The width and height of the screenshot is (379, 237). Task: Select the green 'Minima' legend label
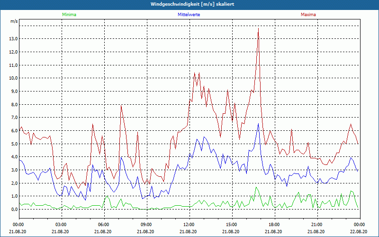click(69, 15)
